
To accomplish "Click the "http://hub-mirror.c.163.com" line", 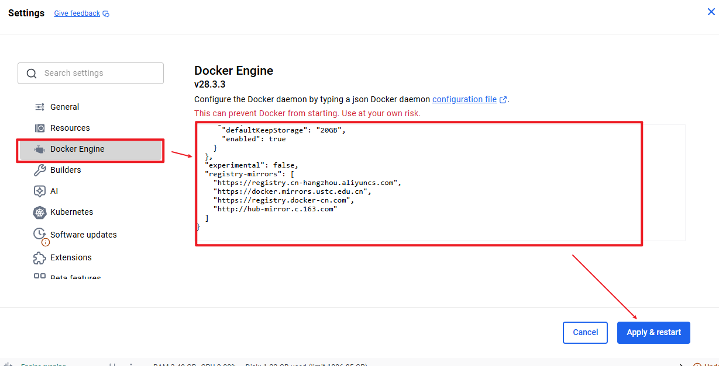I will pos(276,209).
